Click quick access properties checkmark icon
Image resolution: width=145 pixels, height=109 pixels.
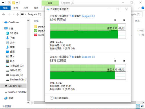click(9, 3)
